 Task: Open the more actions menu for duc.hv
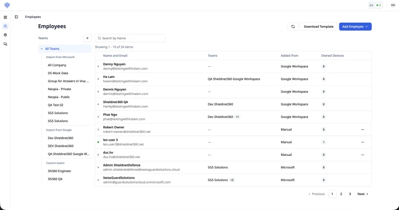[x=363, y=155]
